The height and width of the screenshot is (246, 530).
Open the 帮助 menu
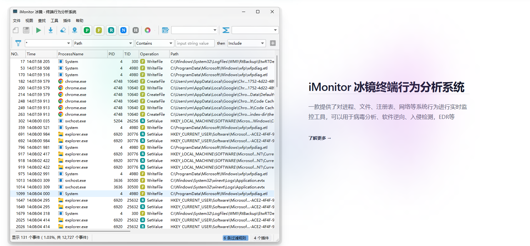(80, 21)
